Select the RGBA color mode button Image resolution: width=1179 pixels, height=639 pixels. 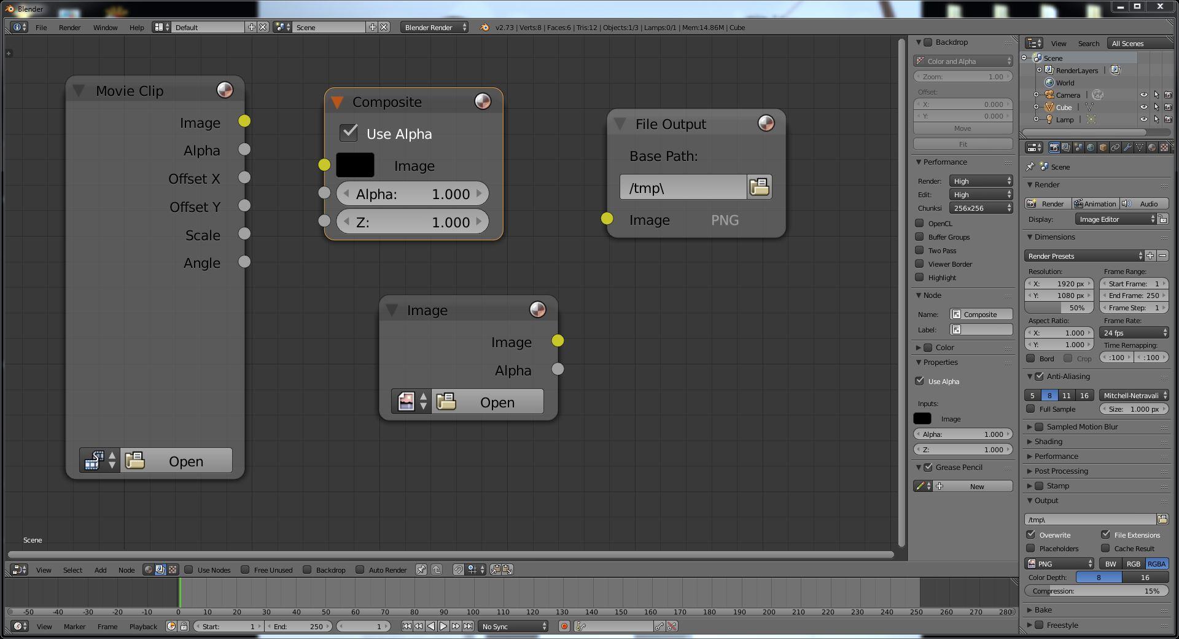pos(1157,563)
